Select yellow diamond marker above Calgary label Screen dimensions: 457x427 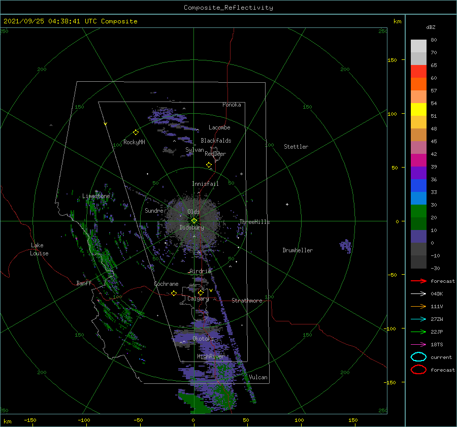point(201,292)
